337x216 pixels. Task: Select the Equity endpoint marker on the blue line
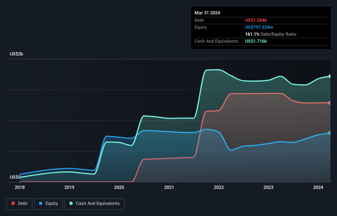point(330,133)
